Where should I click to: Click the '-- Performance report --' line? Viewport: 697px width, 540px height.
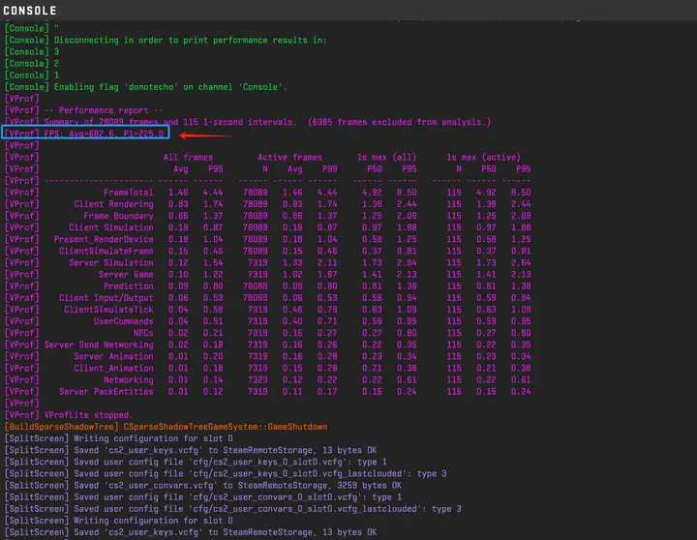[x=83, y=110]
